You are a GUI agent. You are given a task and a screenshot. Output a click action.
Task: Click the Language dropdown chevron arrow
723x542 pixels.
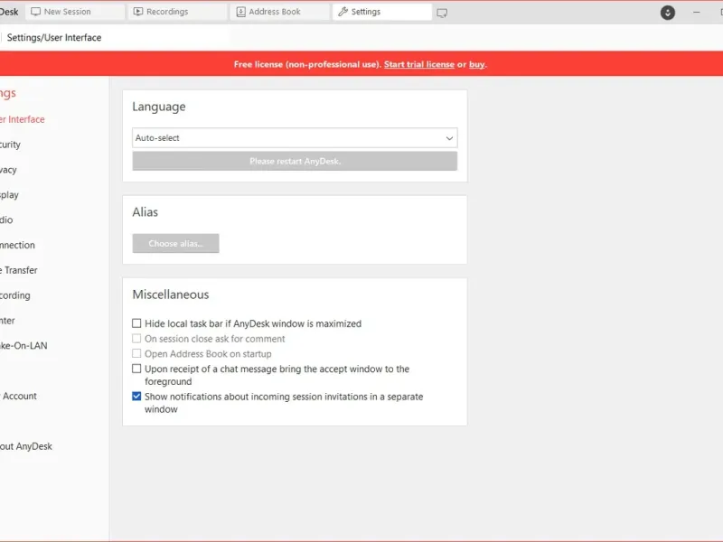449,138
